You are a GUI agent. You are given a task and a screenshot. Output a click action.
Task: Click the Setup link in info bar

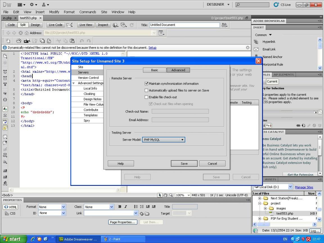click(152, 48)
